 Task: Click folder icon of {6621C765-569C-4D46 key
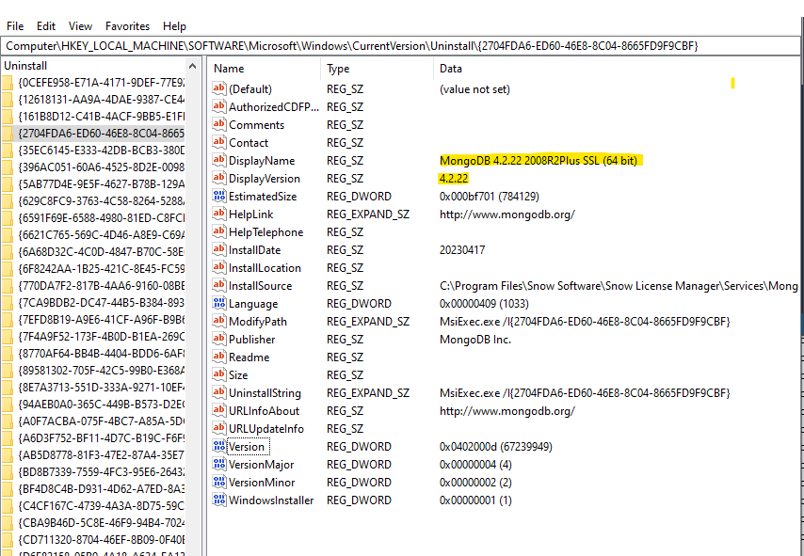click(8, 235)
